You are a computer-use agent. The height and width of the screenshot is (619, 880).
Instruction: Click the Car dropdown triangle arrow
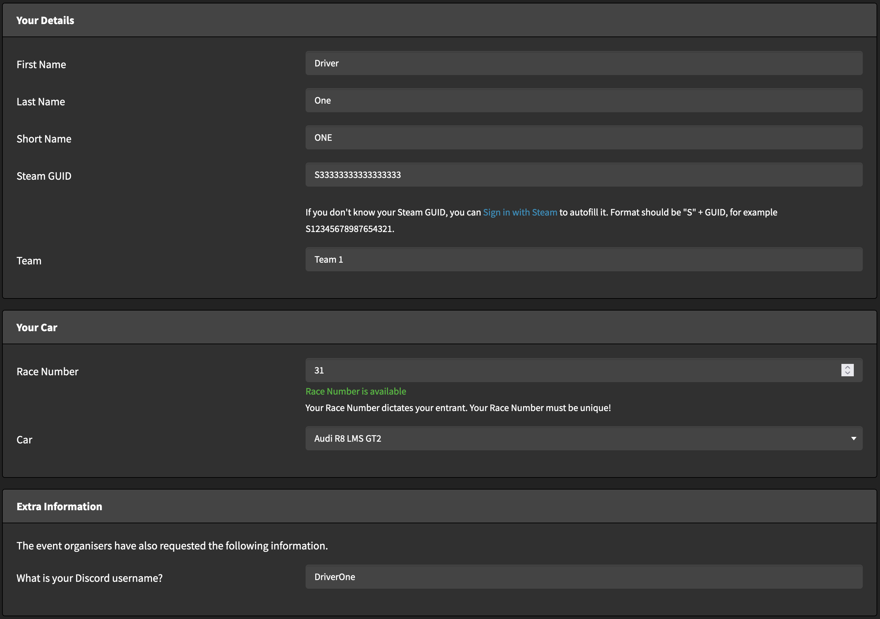click(x=853, y=438)
